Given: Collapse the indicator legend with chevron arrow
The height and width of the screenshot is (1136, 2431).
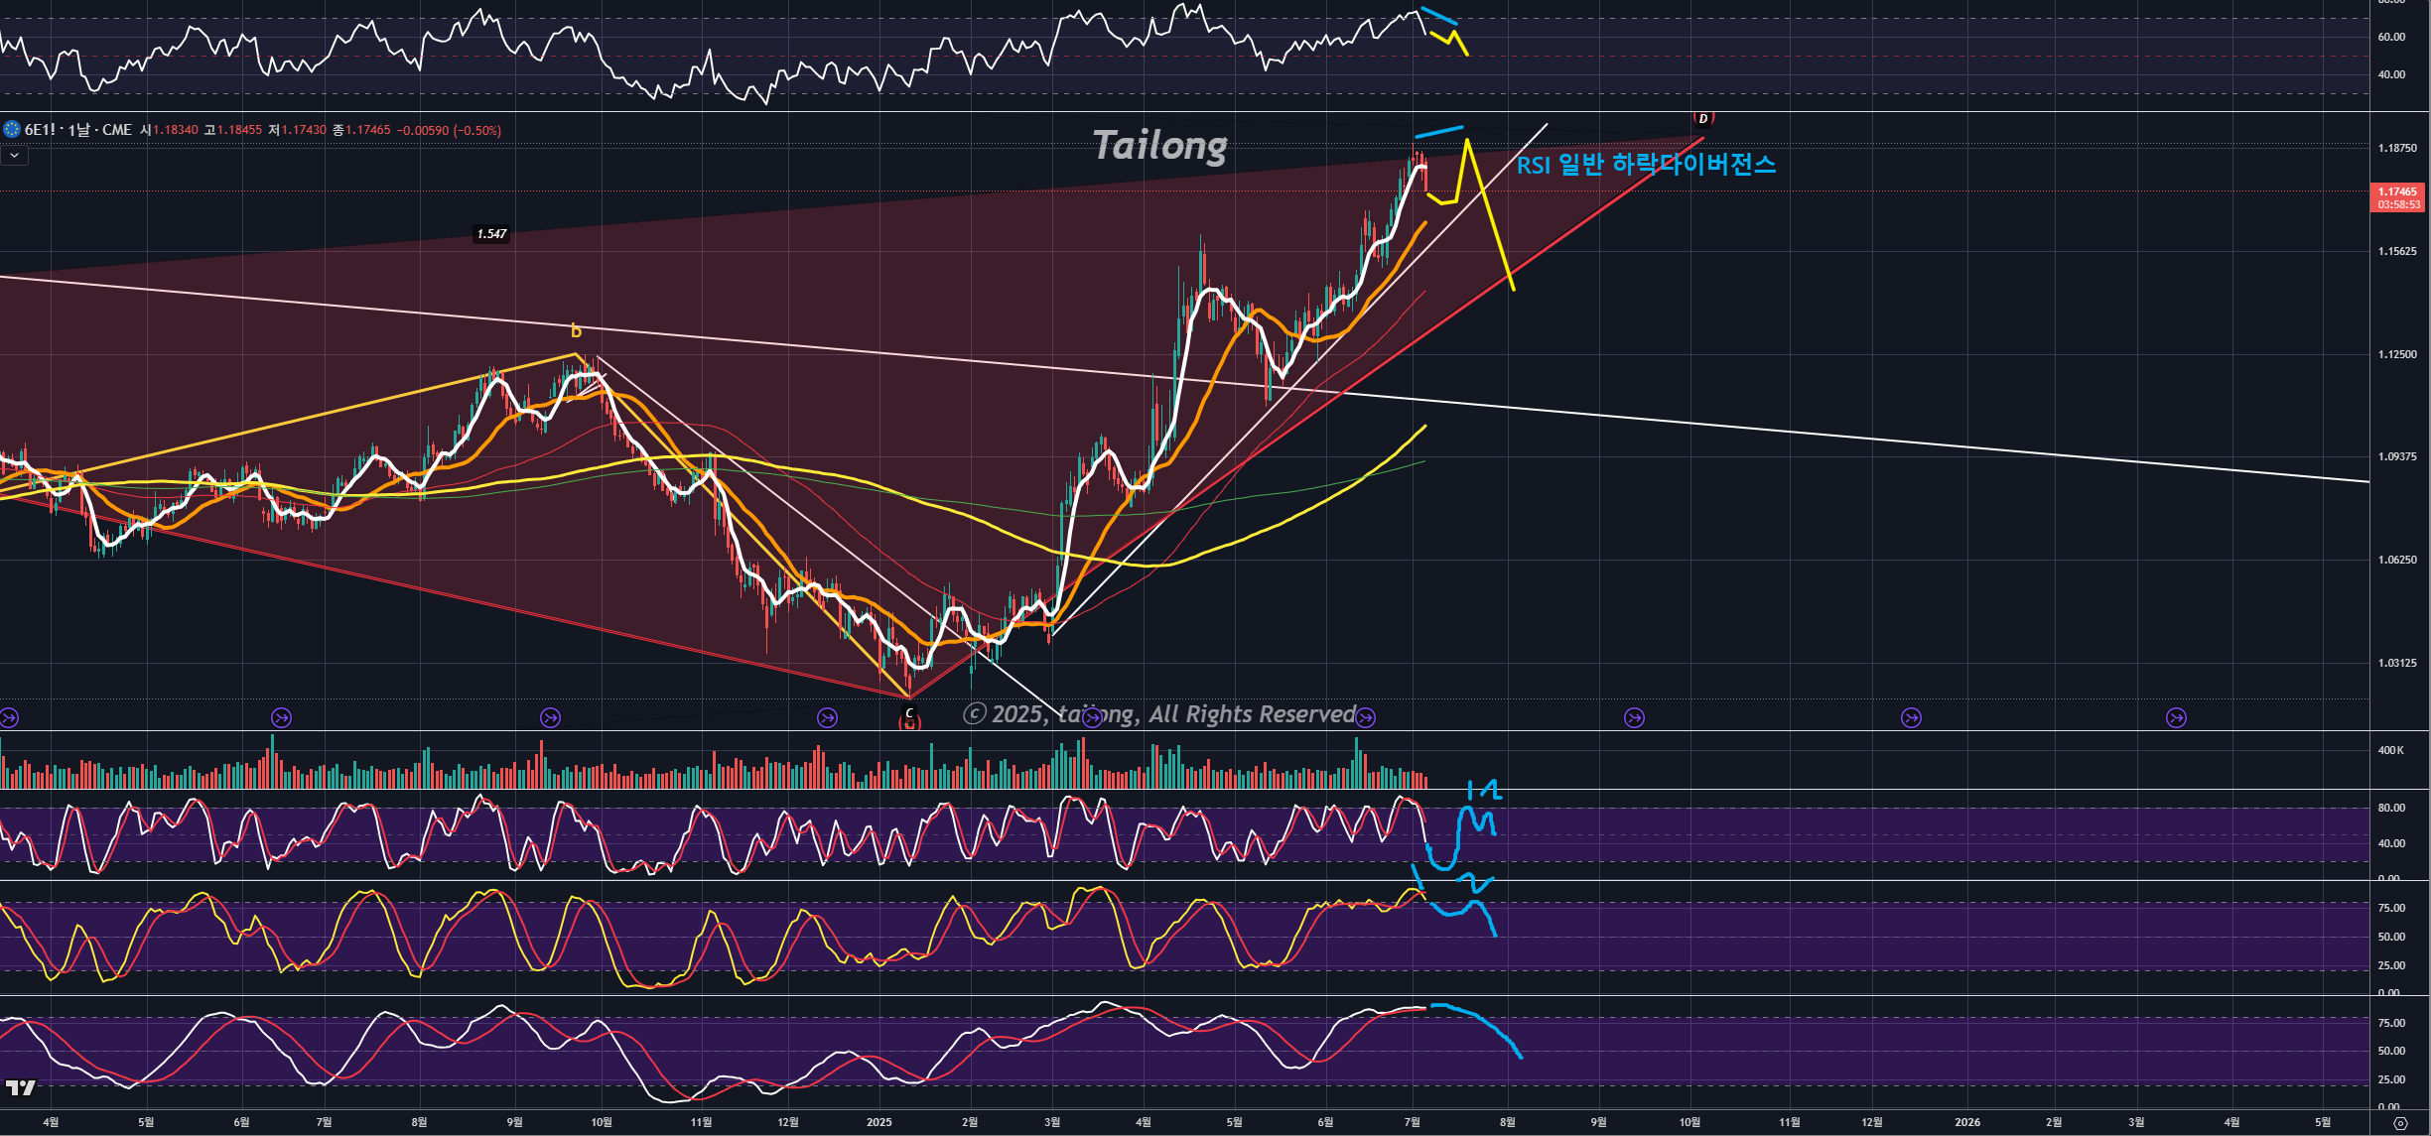Looking at the screenshot, I should pyautogui.click(x=14, y=156).
